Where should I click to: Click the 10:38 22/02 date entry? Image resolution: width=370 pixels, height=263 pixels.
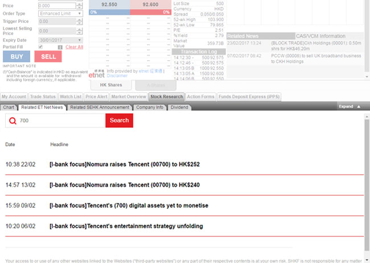20,165
